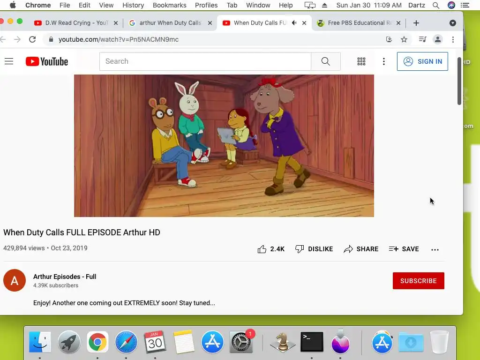This screenshot has height=360, width=480.
Task: Click the SIGN IN button
Action: click(x=422, y=61)
